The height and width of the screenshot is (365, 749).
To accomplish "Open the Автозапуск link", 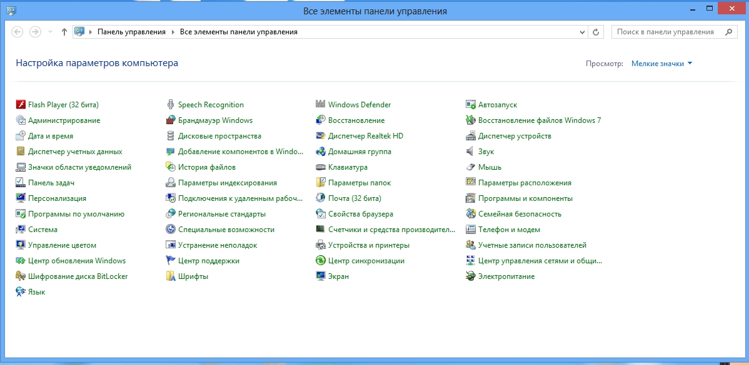I will [x=498, y=105].
